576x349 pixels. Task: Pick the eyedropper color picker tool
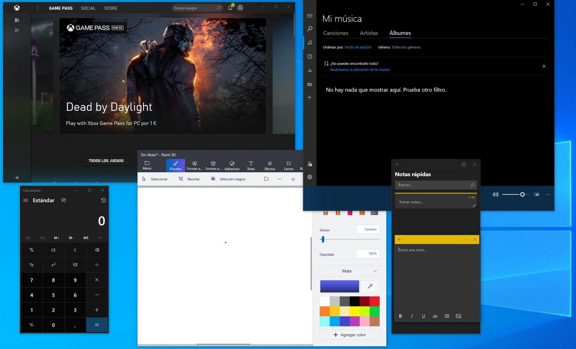(x=370, y=286)
